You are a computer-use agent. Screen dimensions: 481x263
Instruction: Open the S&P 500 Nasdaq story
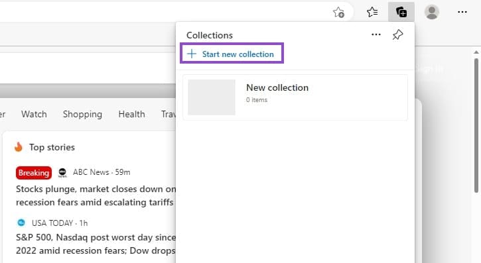point(96,244)
